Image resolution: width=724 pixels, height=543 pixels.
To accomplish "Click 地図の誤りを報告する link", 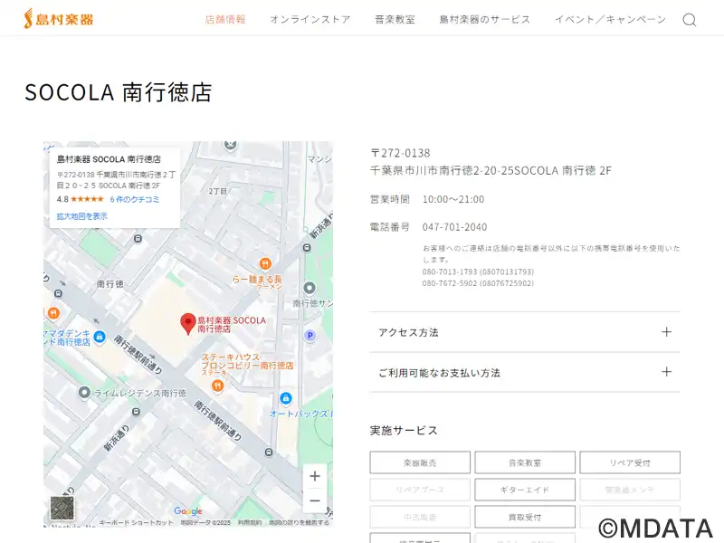I will (300, 523).
